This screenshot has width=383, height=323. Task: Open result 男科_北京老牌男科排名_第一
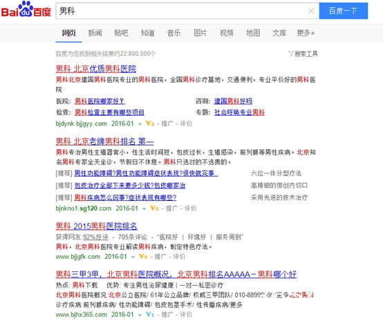point(105,141)
